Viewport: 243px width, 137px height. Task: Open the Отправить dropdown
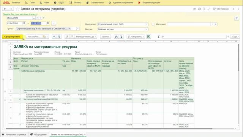[136, 37]
